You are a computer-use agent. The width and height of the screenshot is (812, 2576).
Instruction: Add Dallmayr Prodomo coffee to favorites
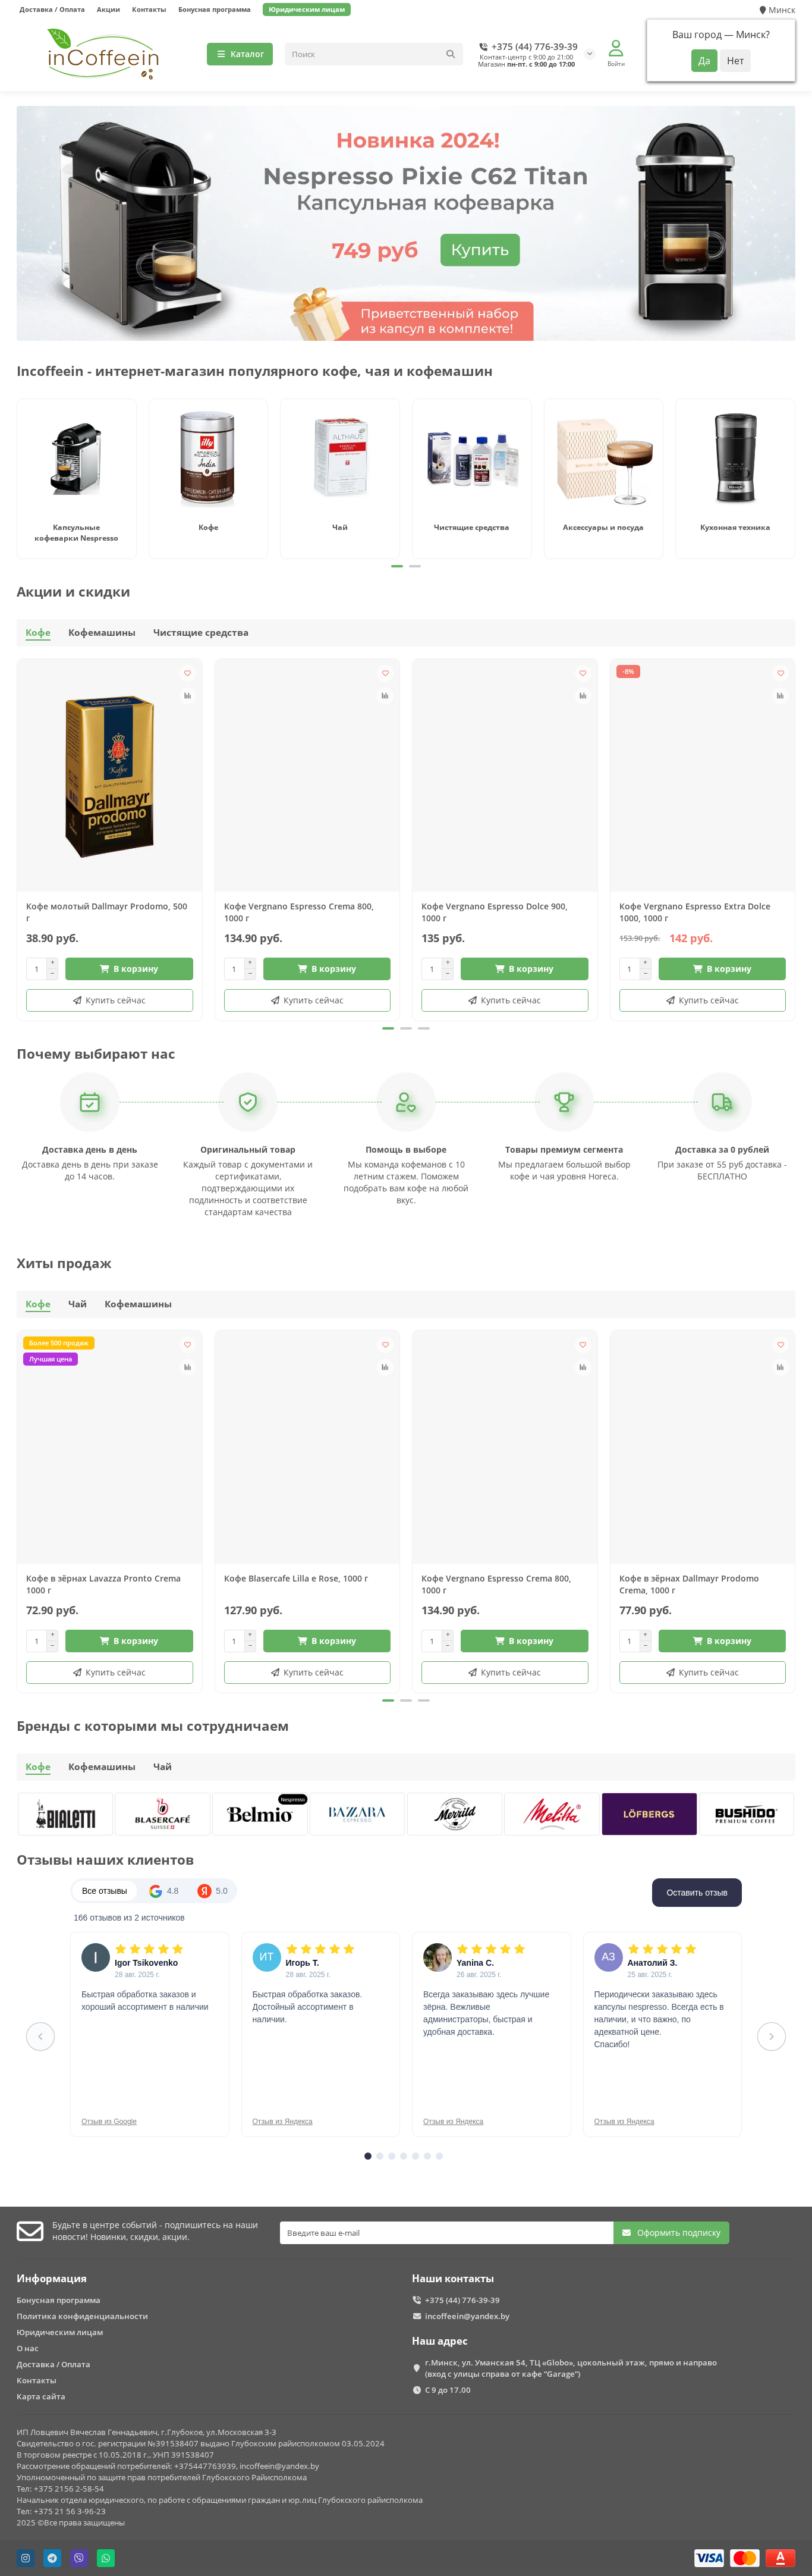pos(187,673)
